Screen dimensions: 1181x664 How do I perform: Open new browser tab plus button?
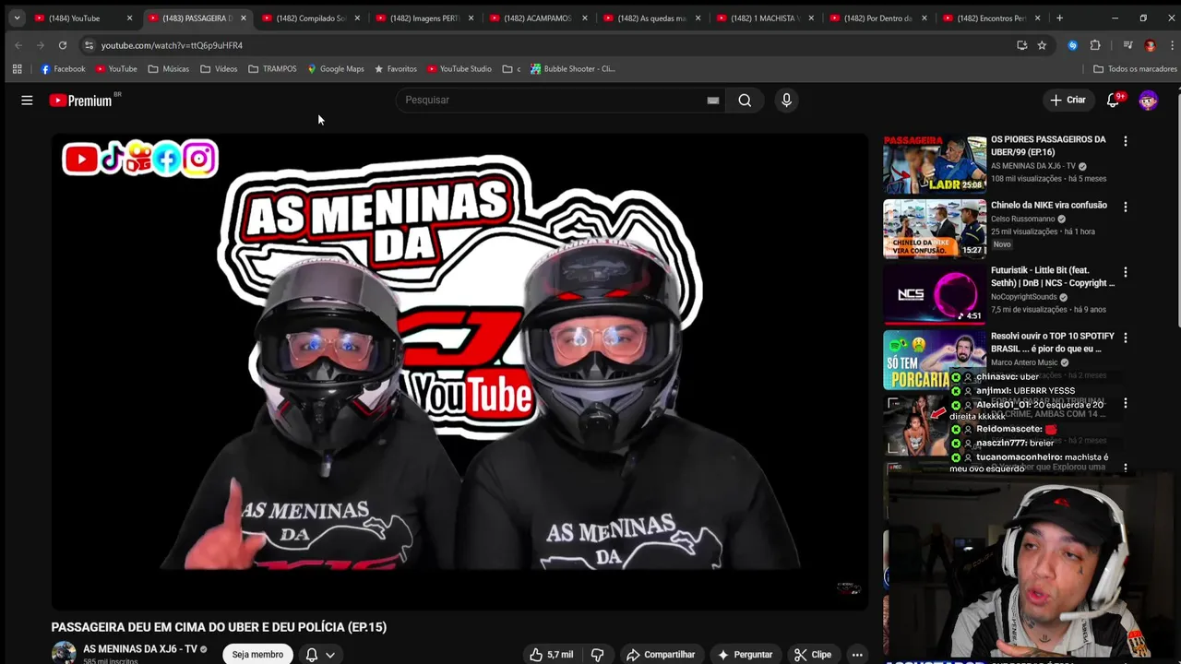click(1059, 18)
